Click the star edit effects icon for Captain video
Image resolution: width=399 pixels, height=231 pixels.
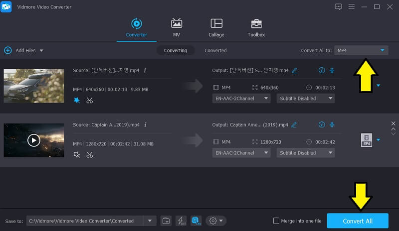click(77, 155)
